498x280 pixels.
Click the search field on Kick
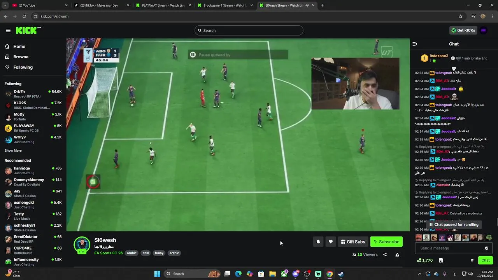249,30
